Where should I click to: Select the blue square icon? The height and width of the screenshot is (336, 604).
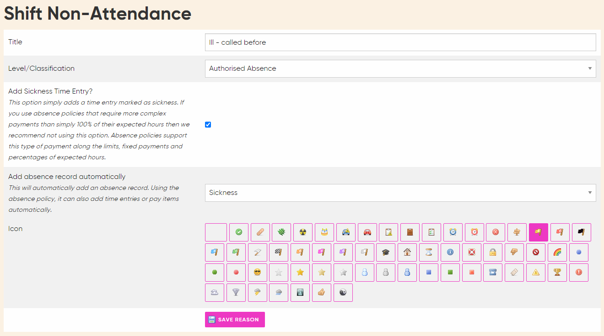click(429, 273)
